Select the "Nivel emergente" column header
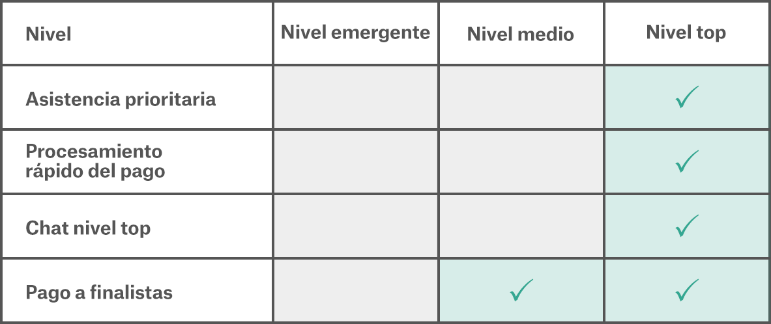This screenshot has height=324, width=771. (355, 33)
